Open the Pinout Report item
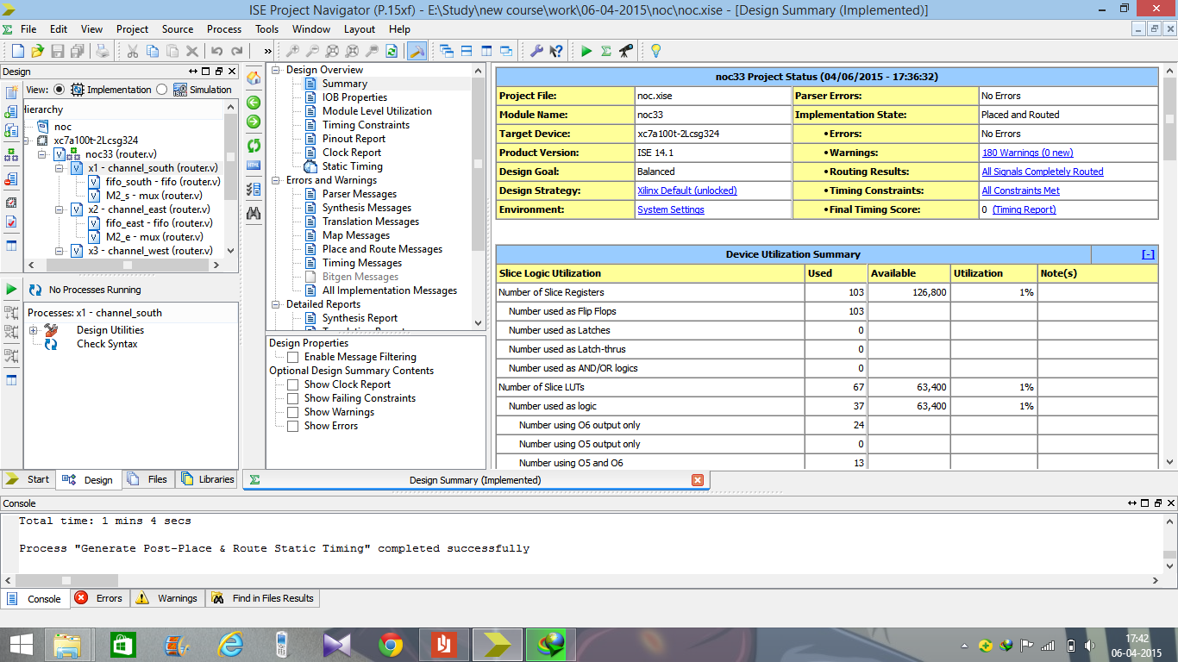 [x=354, y=139]
